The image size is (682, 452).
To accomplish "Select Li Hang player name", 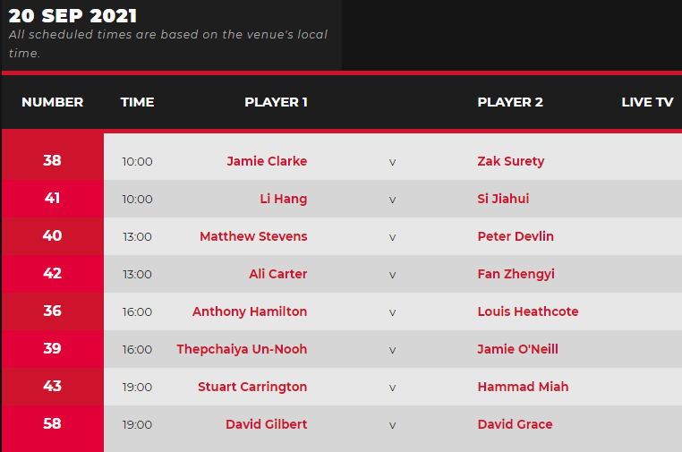I will [283, 199].
